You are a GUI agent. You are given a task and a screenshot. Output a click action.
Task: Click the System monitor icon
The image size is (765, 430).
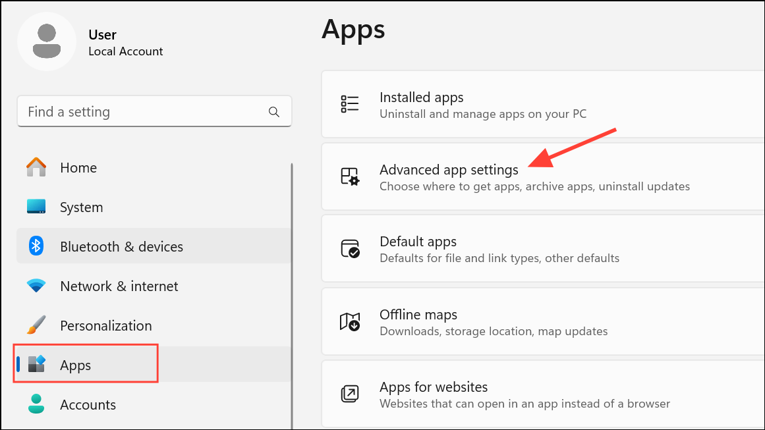coord(36,207)
